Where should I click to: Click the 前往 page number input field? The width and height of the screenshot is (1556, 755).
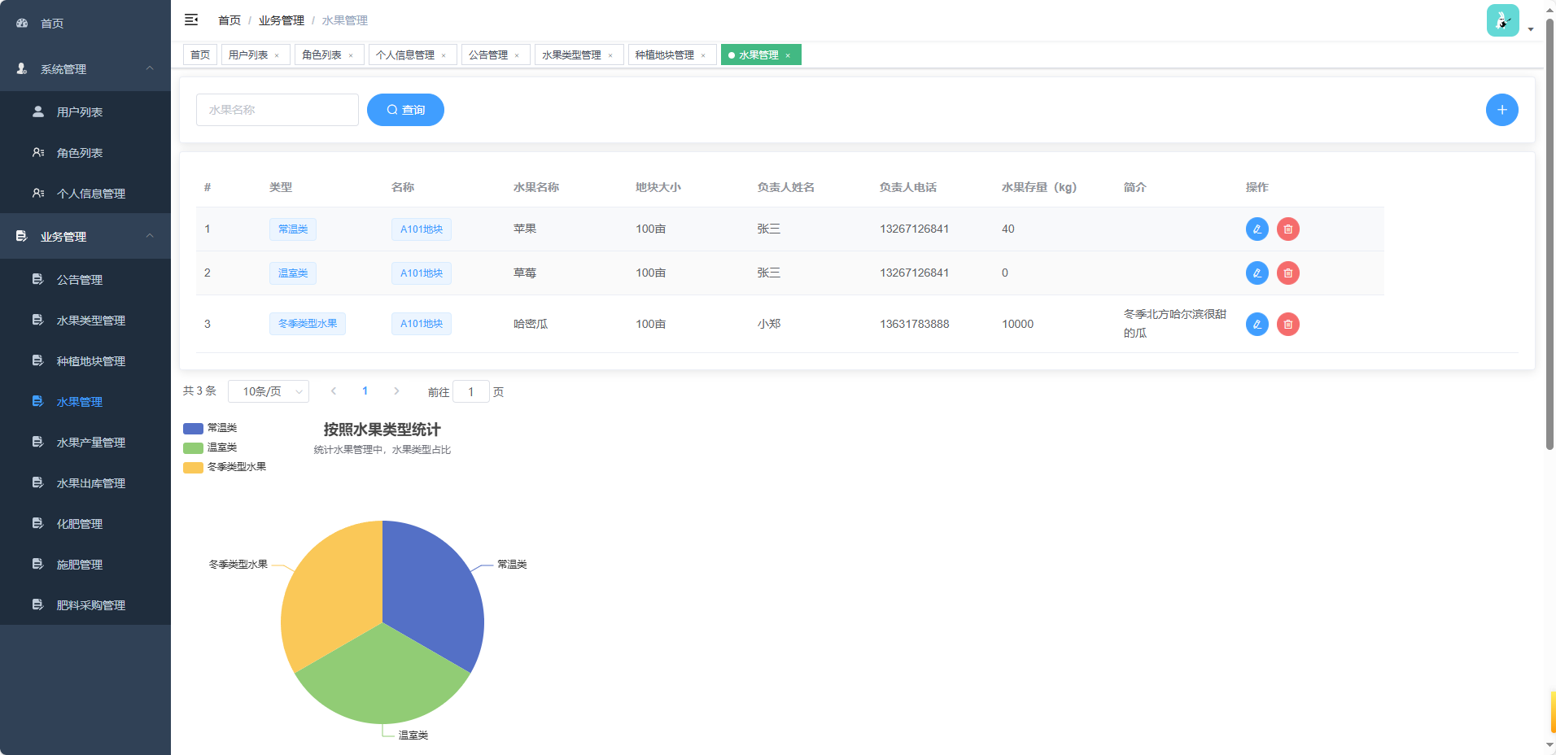point(471,391)
